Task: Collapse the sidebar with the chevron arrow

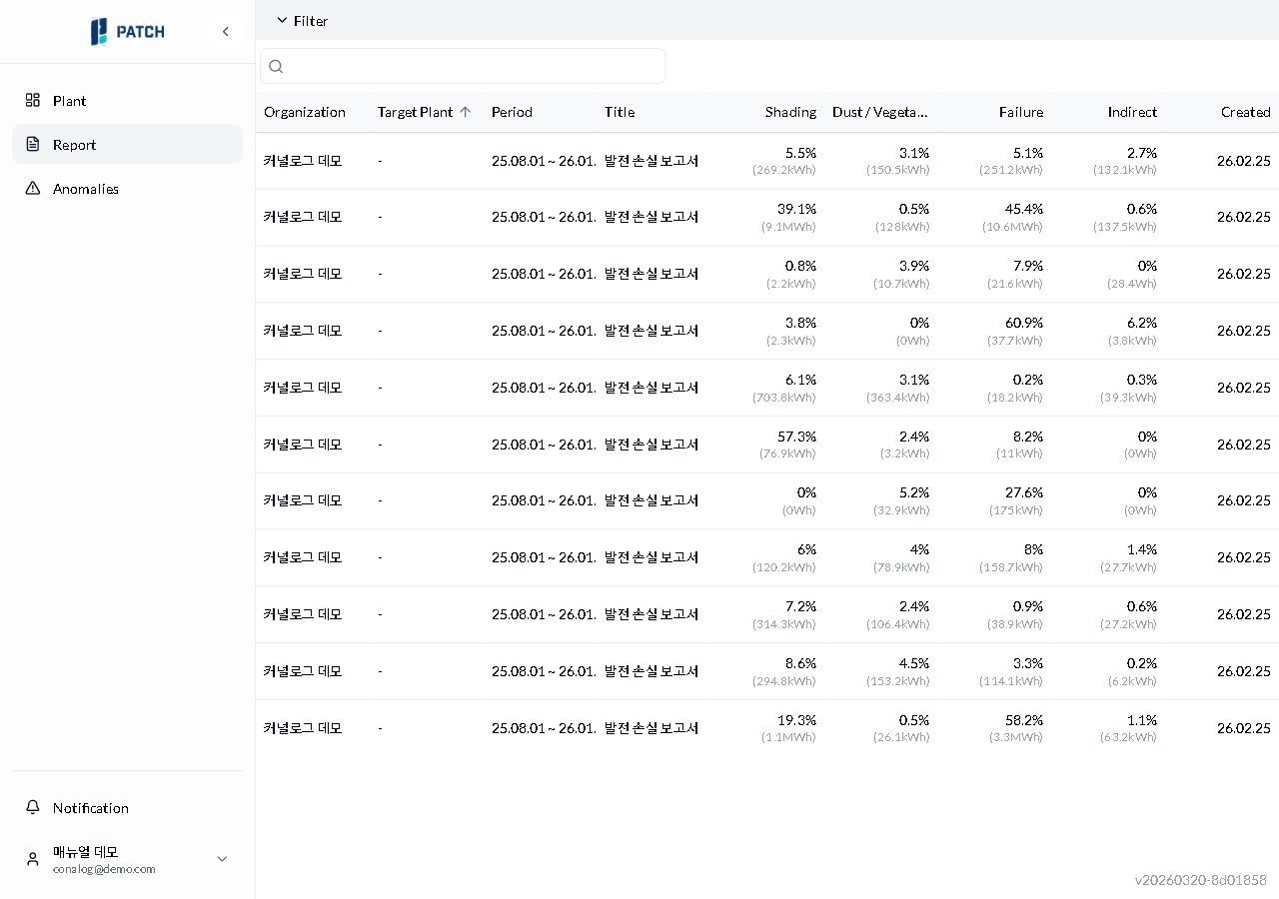Action: [x=225, y=32]
